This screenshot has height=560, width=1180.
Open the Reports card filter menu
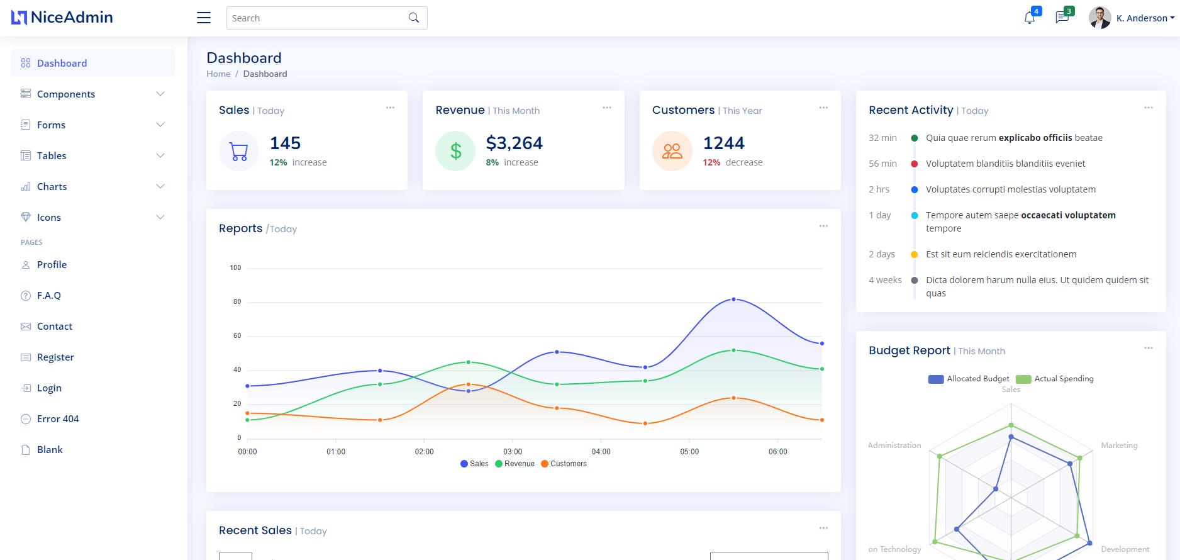(823, 226)
